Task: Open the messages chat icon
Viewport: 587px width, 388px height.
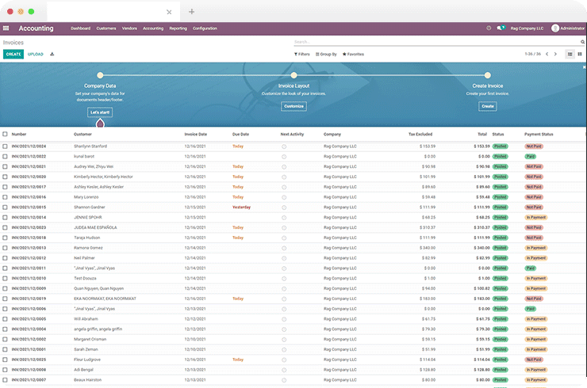Action: [500, 29]
